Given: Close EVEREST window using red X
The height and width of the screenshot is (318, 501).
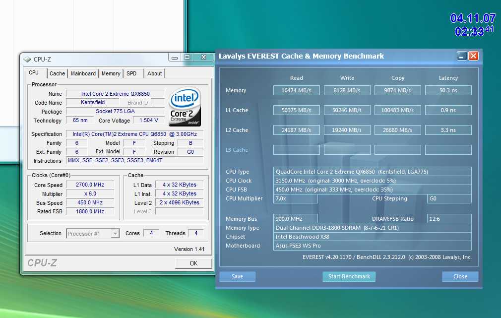Looking at the screenshot, I should tap(473, 56).
